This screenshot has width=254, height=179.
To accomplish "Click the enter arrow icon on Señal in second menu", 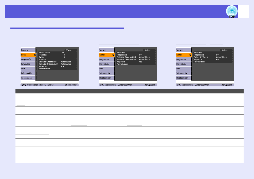I will [x=113, y=55].
